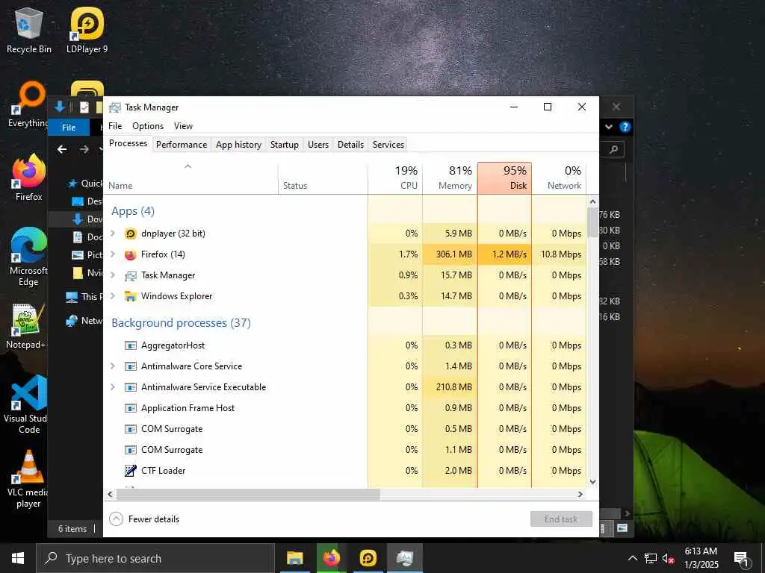Viewport: 765px width, 573px height.
Task: Click the Task Manager process row icon
Action: pos(130,275)
